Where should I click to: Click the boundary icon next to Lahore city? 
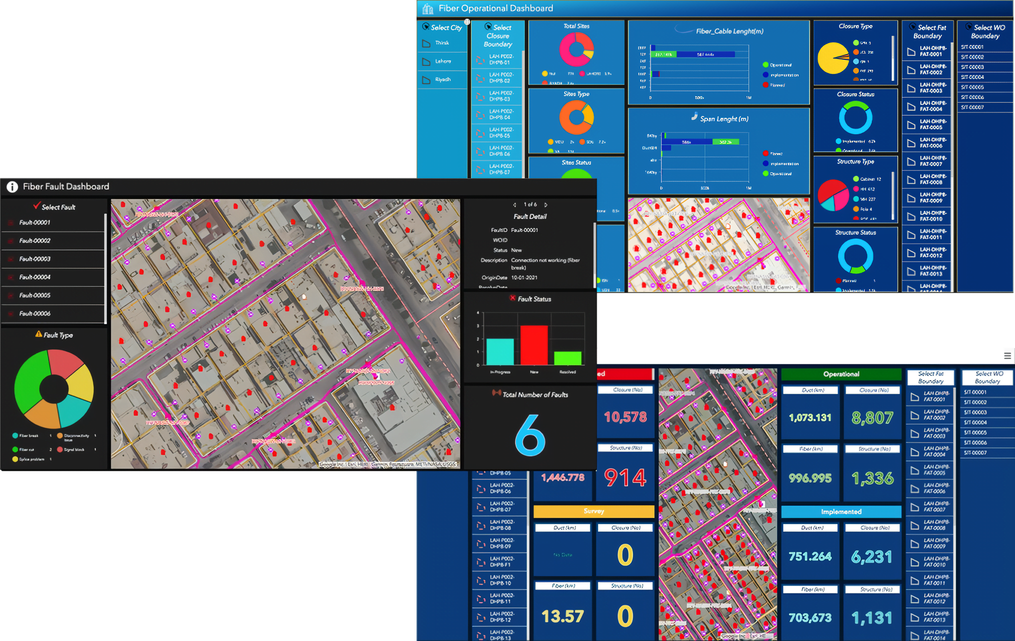[x=426, y=62]
